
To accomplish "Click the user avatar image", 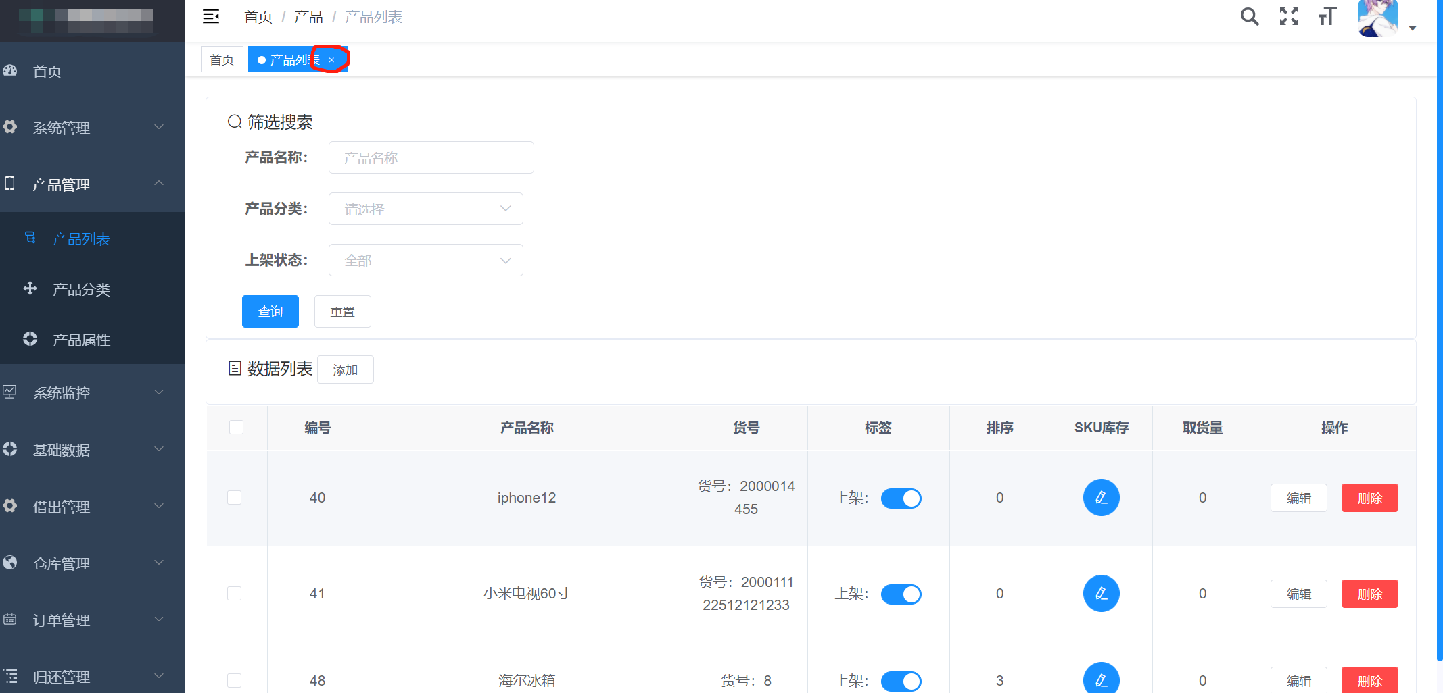I will pyautogui.click(x=1377, y=18).
